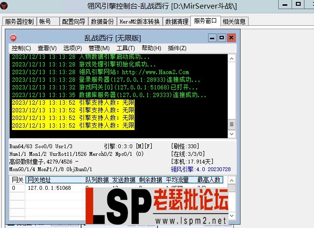This screenshot has height=228, width=314.
Task: Click the log pane scrollbar thumb
Action: (232, 124)
